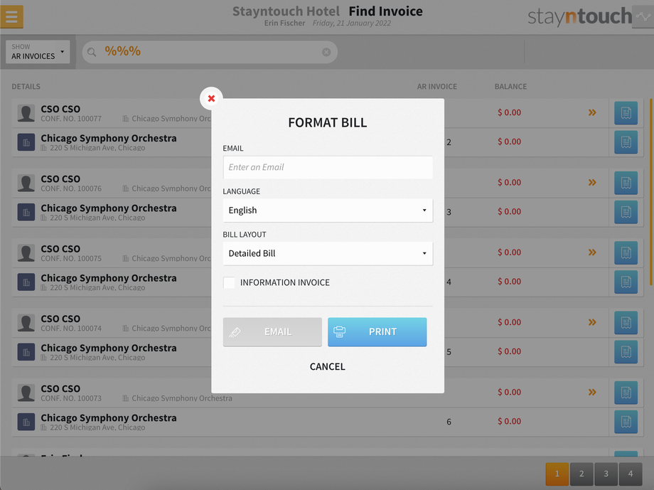Viewport: 654px width, 490px height.
Task: Click company icon in AR invoice 3 row
Action: point(26,212)
